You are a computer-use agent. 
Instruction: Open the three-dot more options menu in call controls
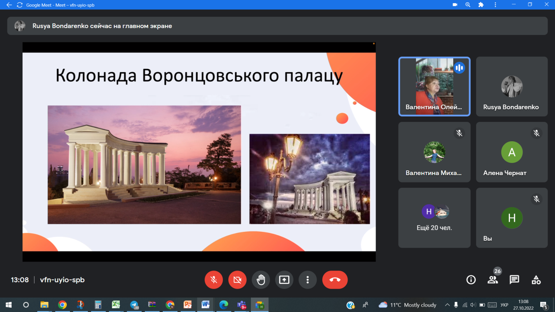point(308,280)
